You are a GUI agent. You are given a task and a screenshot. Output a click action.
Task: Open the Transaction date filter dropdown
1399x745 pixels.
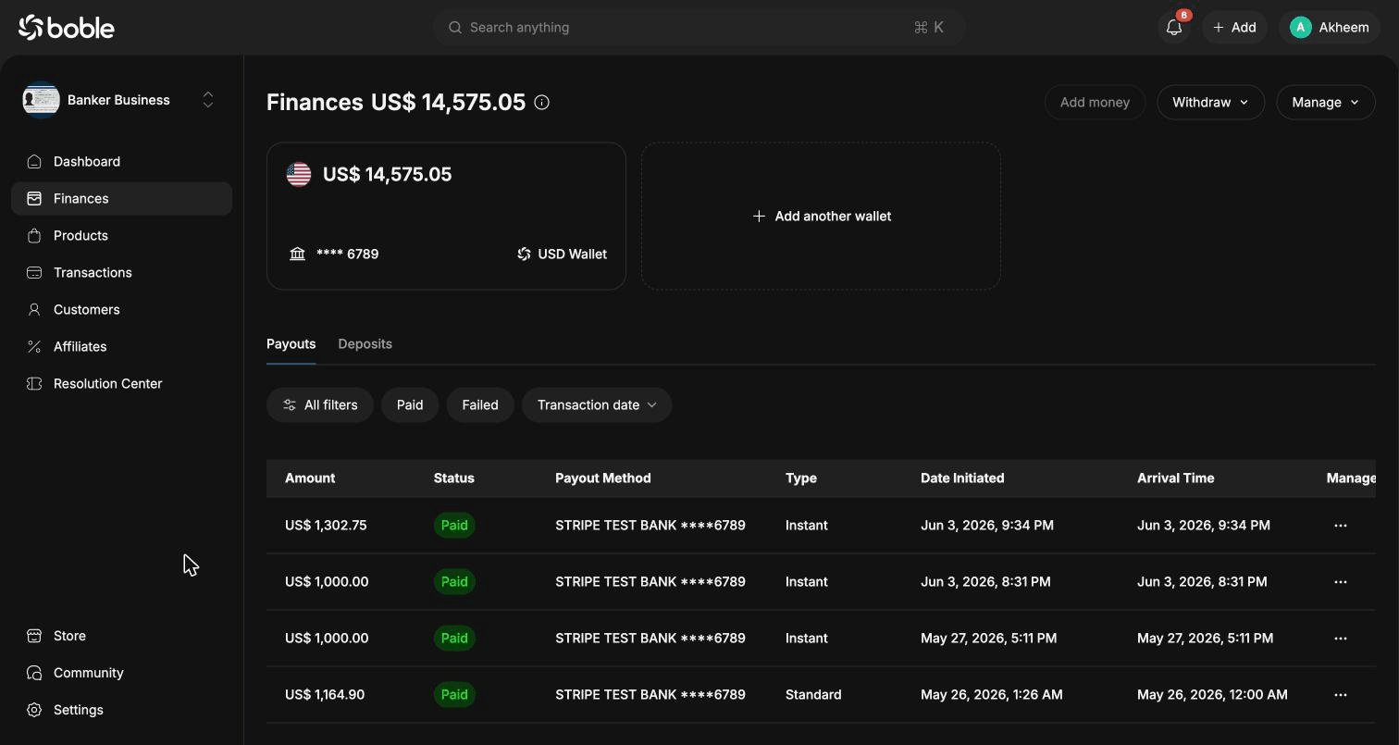597,405
